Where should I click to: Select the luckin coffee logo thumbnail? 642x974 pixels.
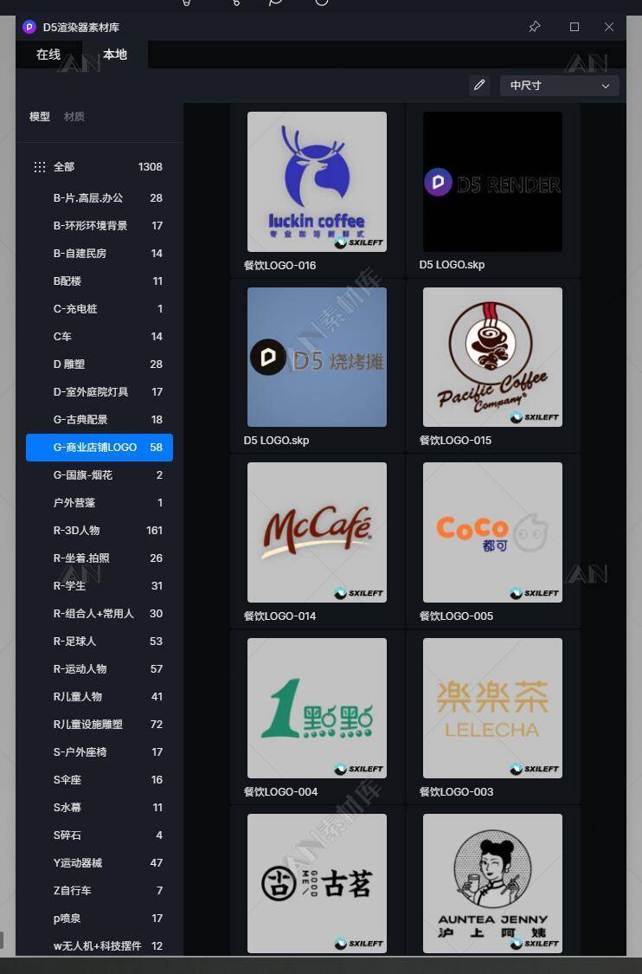(x=317, y=182)
